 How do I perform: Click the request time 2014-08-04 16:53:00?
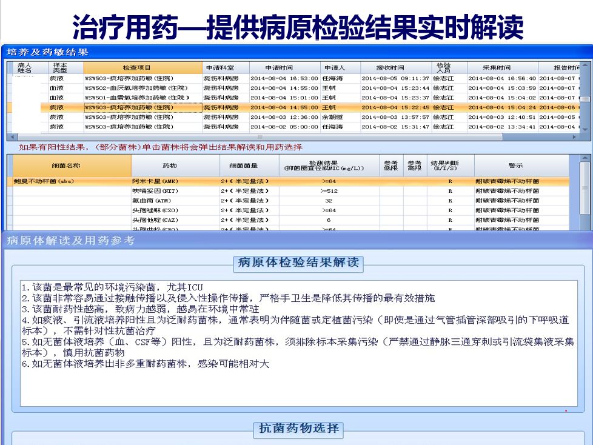(284, 78)
